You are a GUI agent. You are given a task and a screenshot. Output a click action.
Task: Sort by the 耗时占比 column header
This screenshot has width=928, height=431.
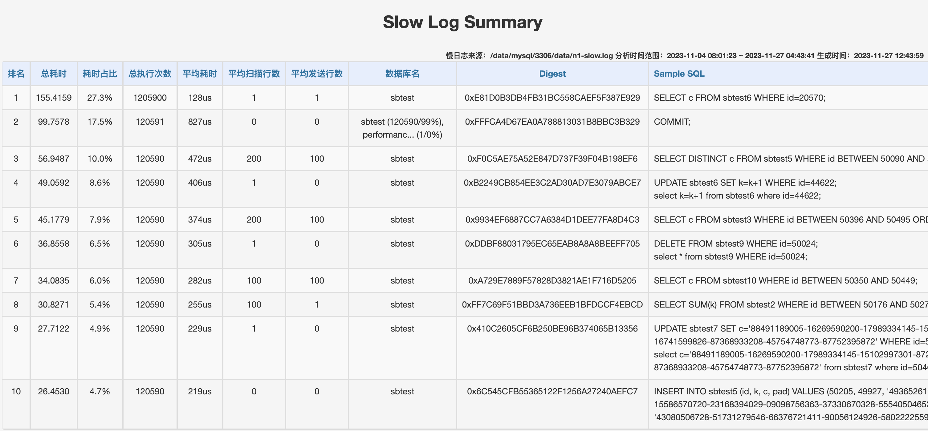click(x=100, y=74)
